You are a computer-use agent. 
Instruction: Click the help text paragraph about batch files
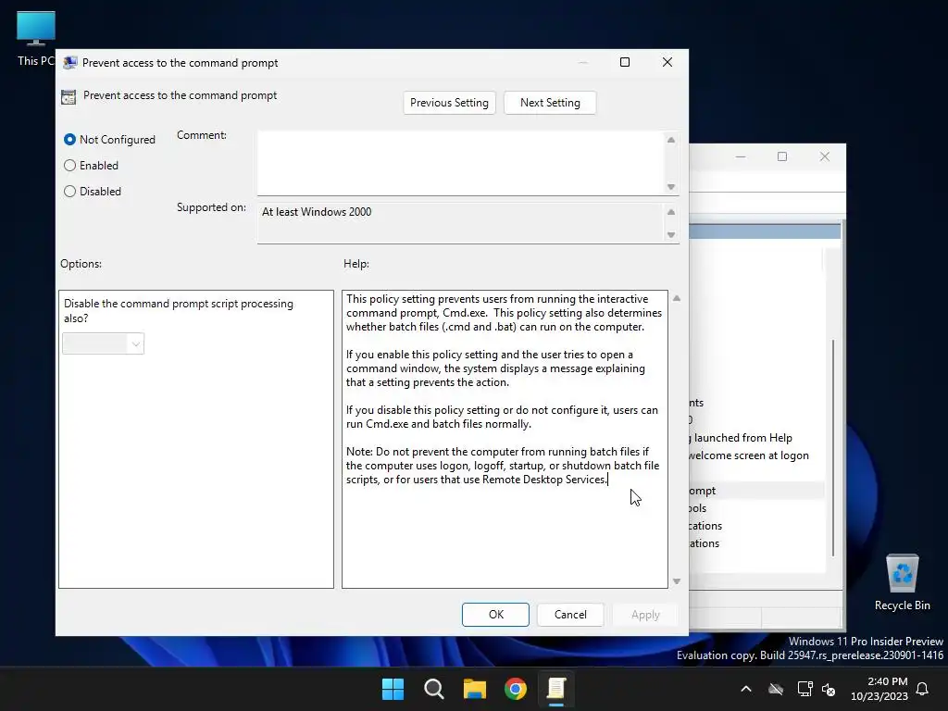tap(503, 466)
